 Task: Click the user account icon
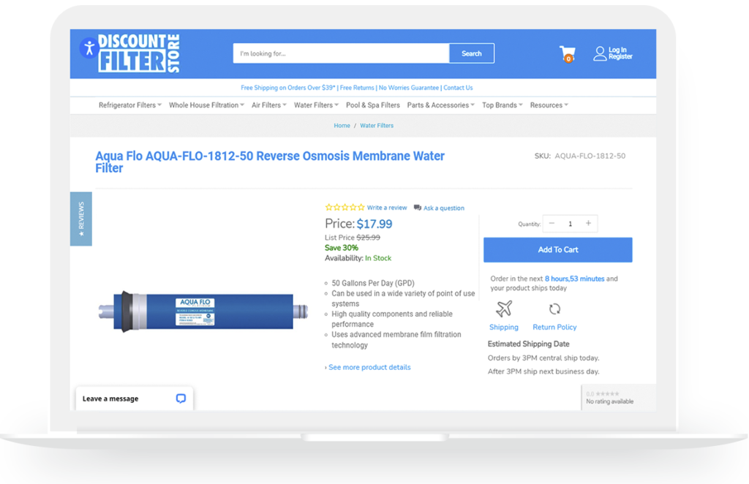600,53
